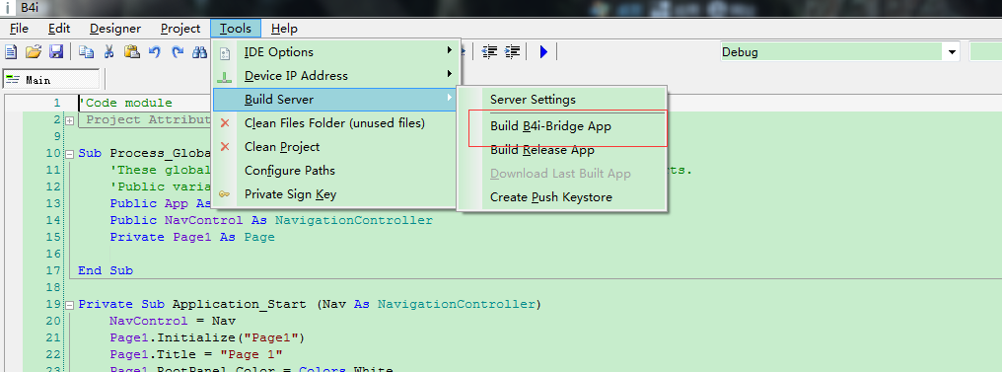
Task: Click the Undo arrow icon
Action: point(155,51)
